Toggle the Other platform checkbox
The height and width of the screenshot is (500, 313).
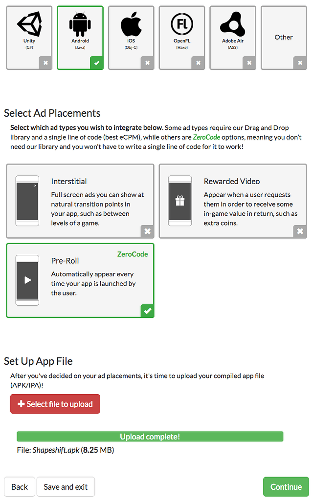300,63
